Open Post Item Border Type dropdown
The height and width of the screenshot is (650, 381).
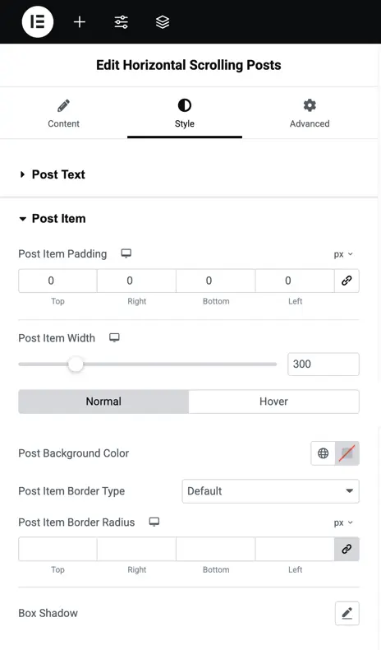click(270, 491)
